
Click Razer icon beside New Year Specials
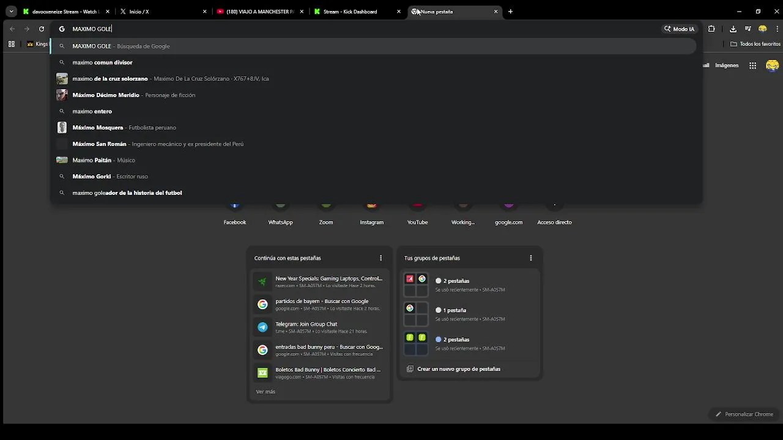tap(262, 282)
